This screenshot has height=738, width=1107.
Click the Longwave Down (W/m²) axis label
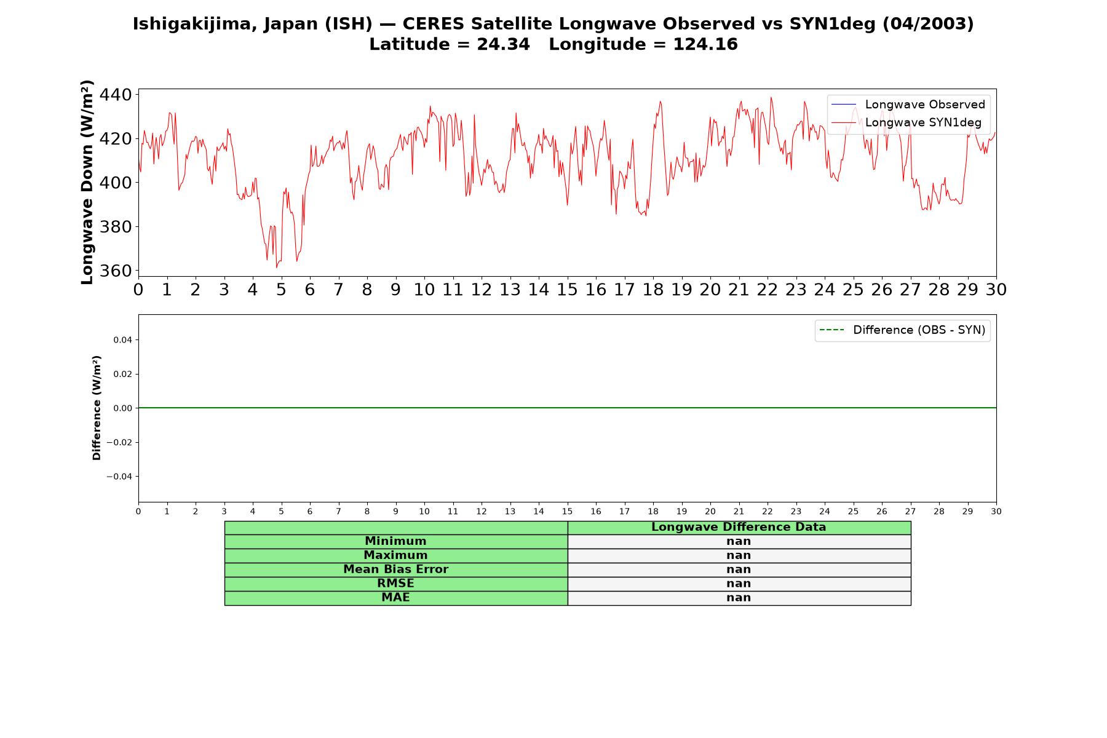click(x=87, y=182)
